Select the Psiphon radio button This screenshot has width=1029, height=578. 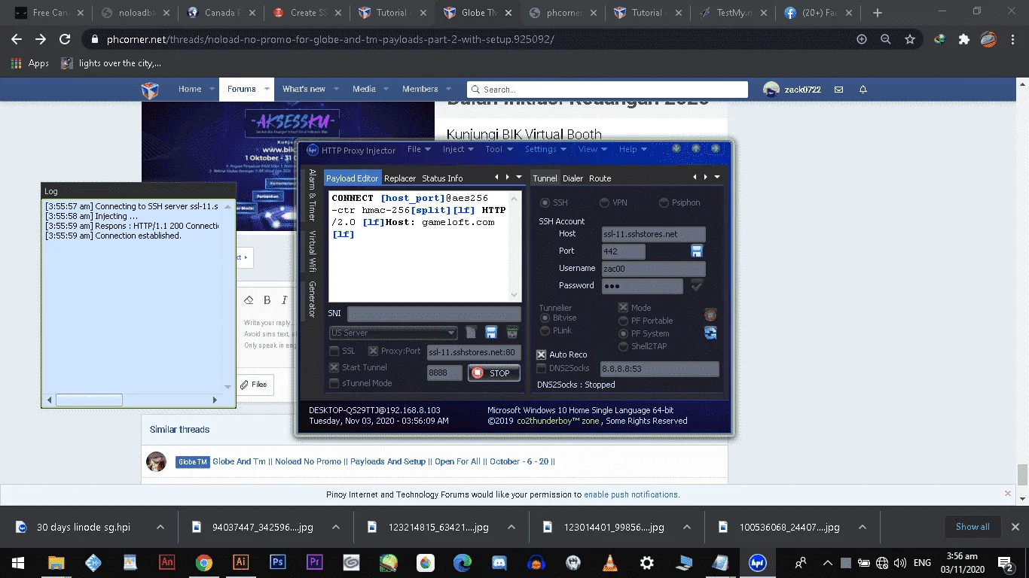664,202
